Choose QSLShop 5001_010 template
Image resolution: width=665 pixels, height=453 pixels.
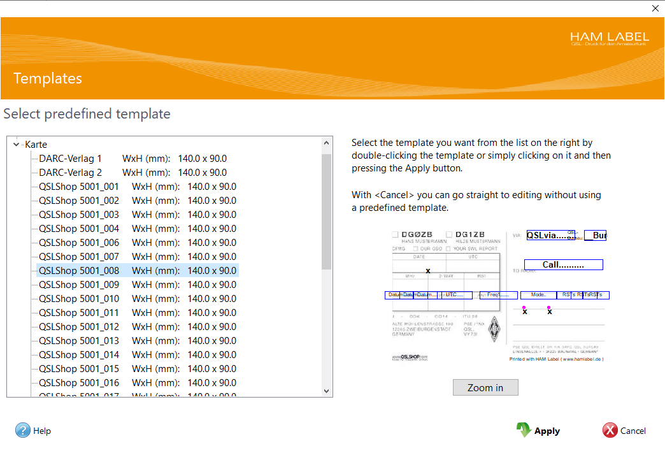pyautogui.click(x=138, y=299)
